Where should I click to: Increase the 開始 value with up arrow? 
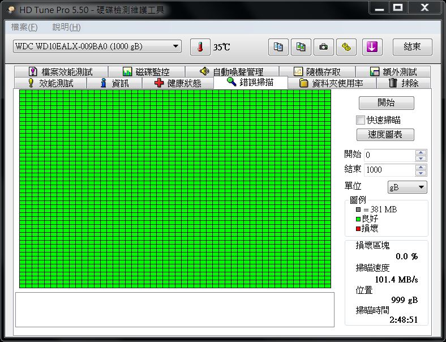pyautogui.click(x=421, y=152)
